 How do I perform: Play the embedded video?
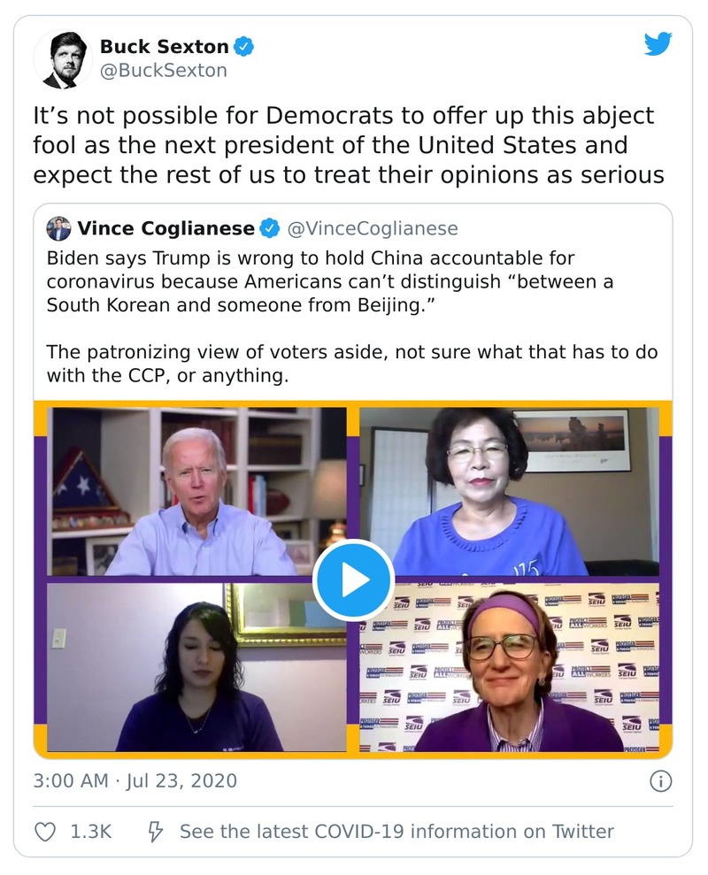click(353, 579)
